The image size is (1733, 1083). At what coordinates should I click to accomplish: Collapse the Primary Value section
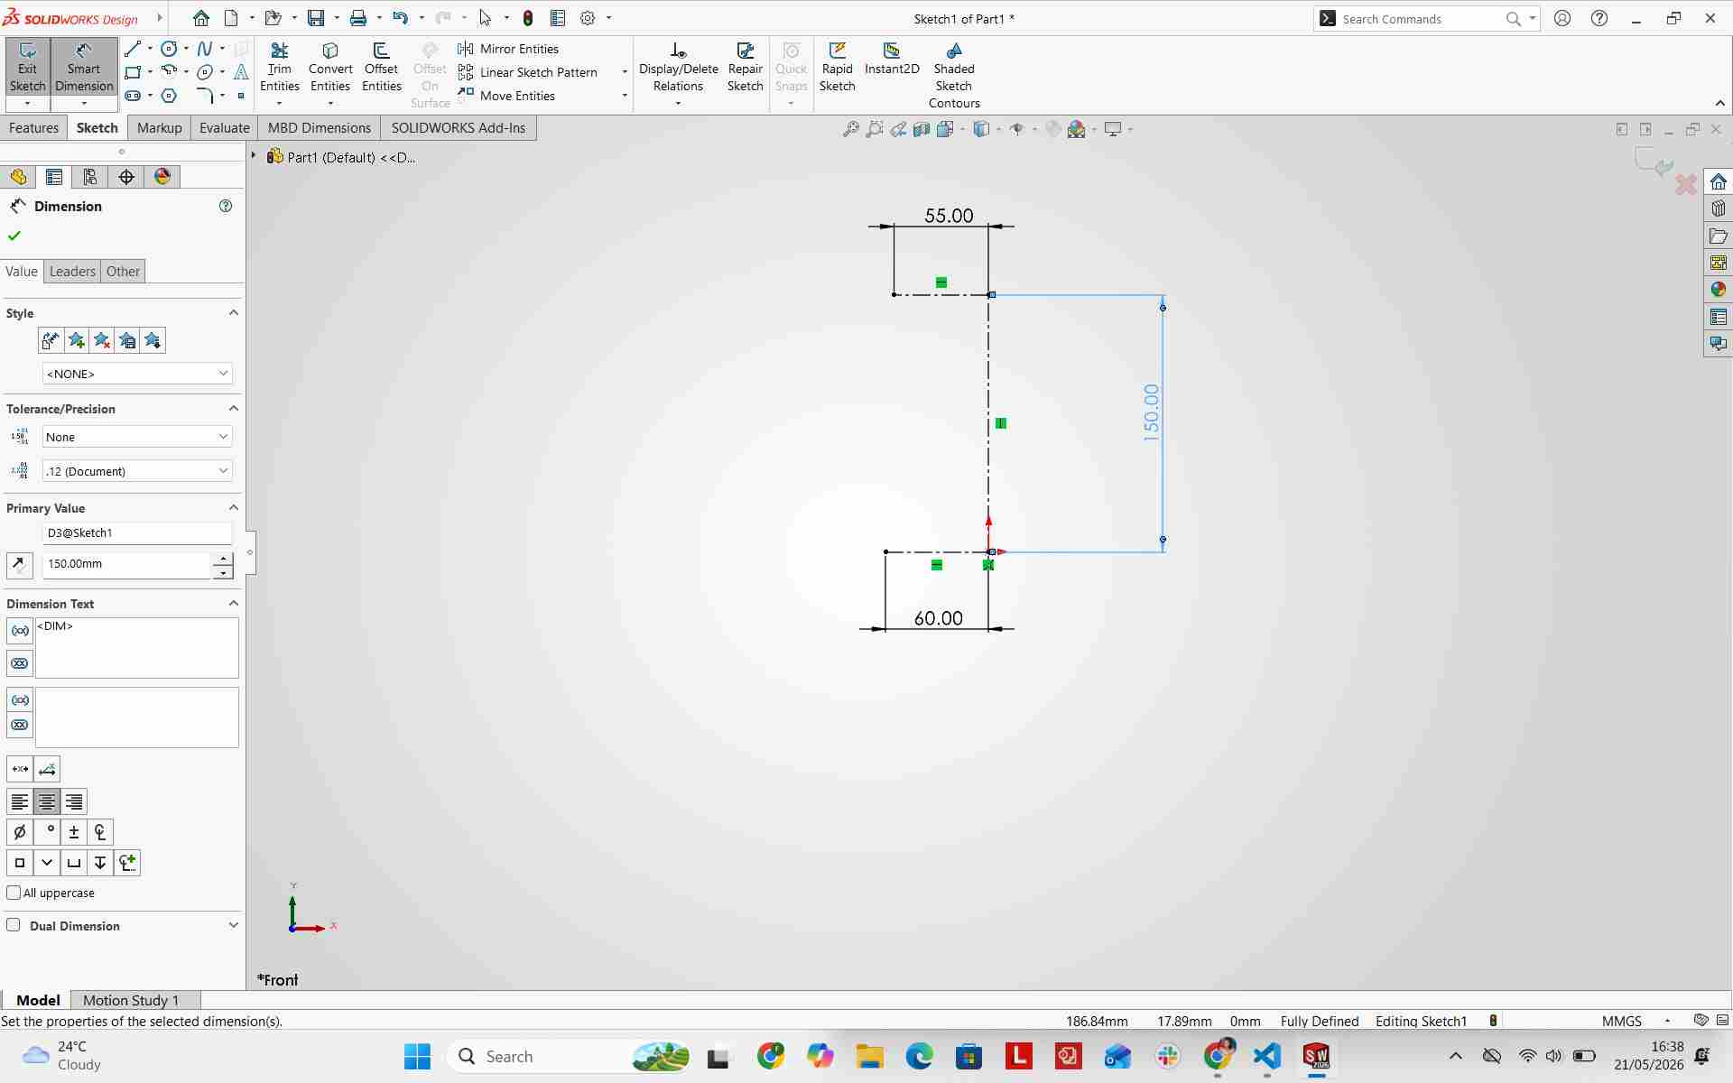click(234, 507)
